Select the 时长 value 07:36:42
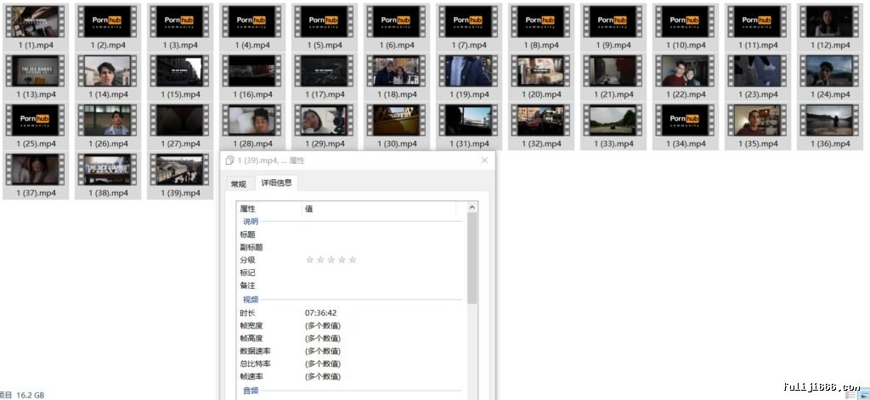Viewport: 870px width, 400px height. click(x=320, y=313)
